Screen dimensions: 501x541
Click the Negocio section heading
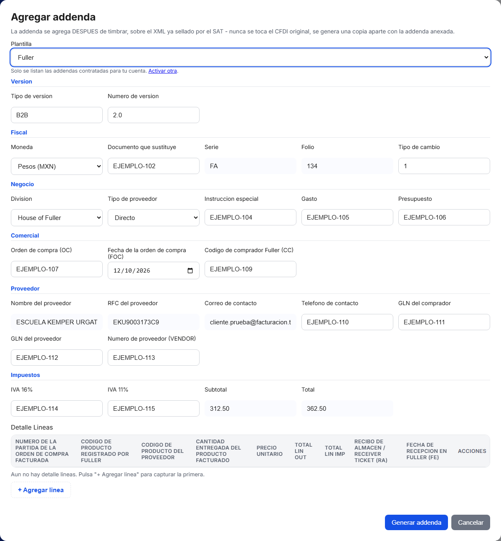click(x=22, y=185)
